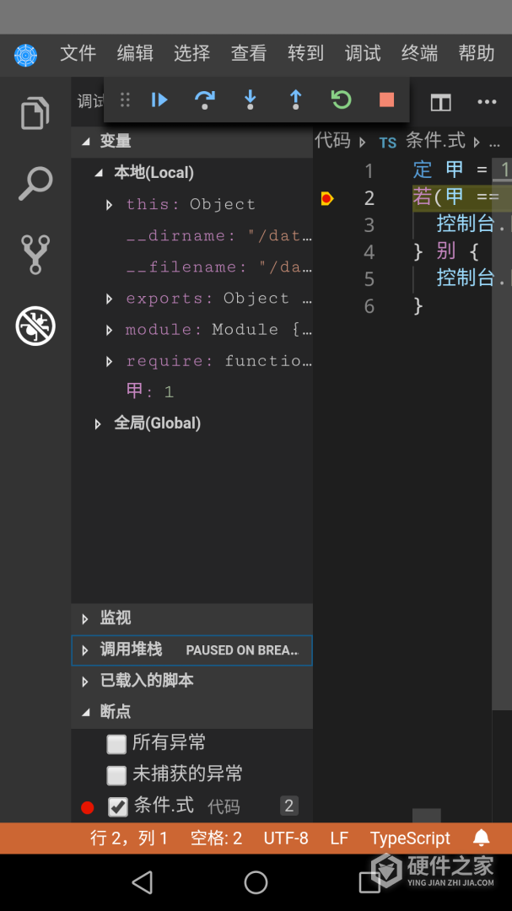Open the 终端 menu
The width and height of the screenshot is (512, 911).
point(419,53)
